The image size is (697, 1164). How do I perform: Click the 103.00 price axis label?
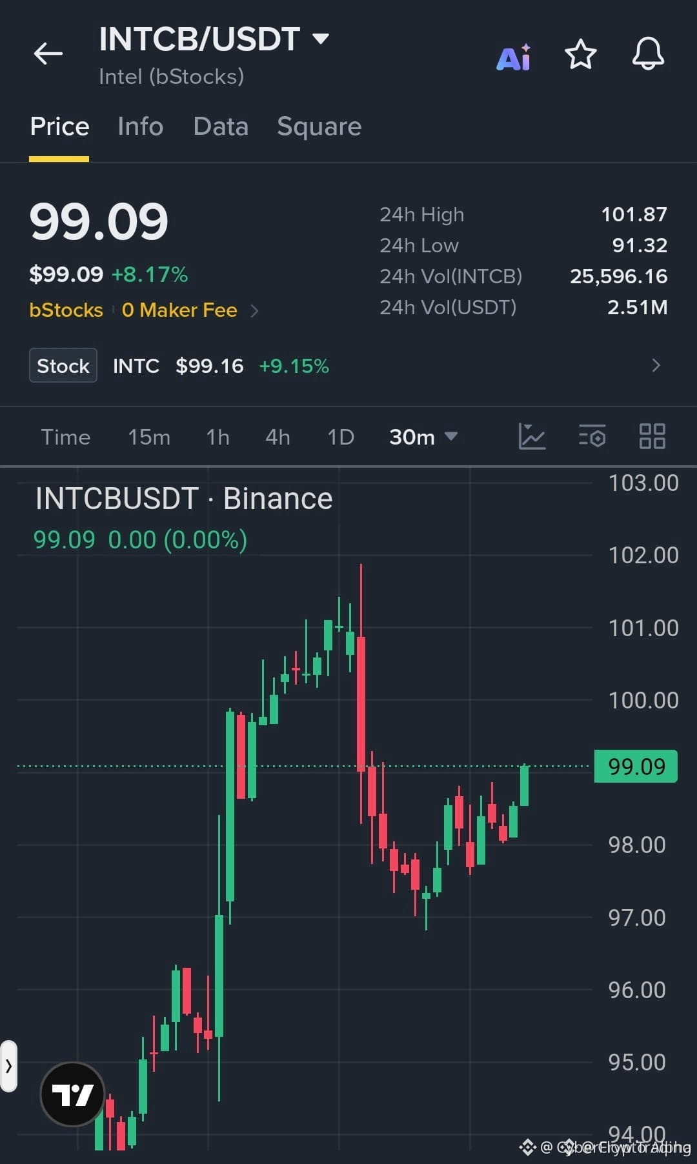[x=643, y=483]
